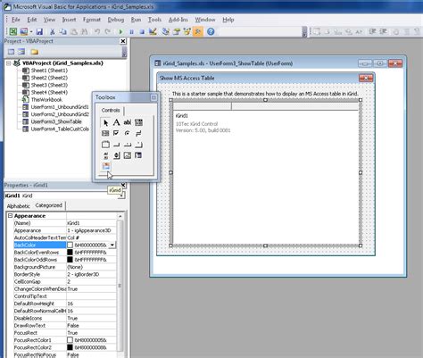
Task: Choose the Image control in the Toolbox
Action: click(x=128, y=155)
